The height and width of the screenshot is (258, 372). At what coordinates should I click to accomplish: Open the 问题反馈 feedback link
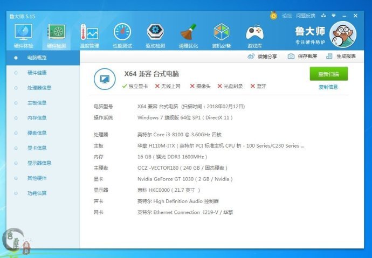[x=305, y=16]
